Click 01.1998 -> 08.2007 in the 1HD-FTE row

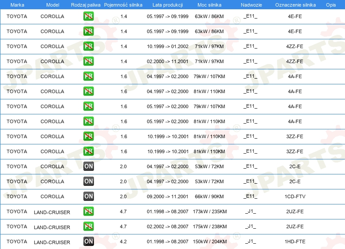[168, 241]
